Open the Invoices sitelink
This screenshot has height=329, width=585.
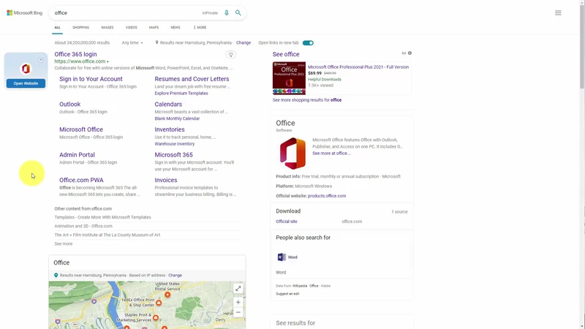[166, 180]
